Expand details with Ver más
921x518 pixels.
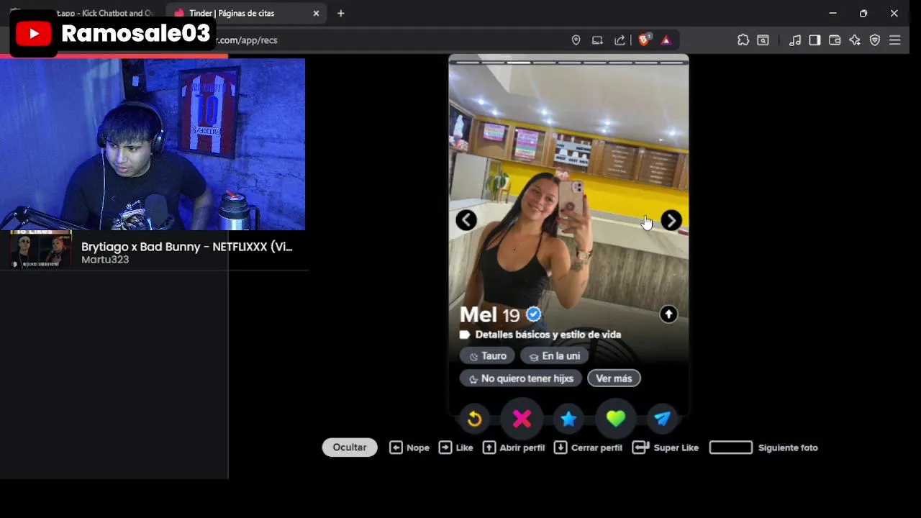(x=614, y=378)
